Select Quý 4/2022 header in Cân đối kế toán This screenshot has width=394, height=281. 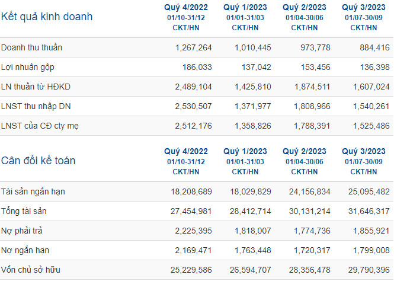pos(186,152)
